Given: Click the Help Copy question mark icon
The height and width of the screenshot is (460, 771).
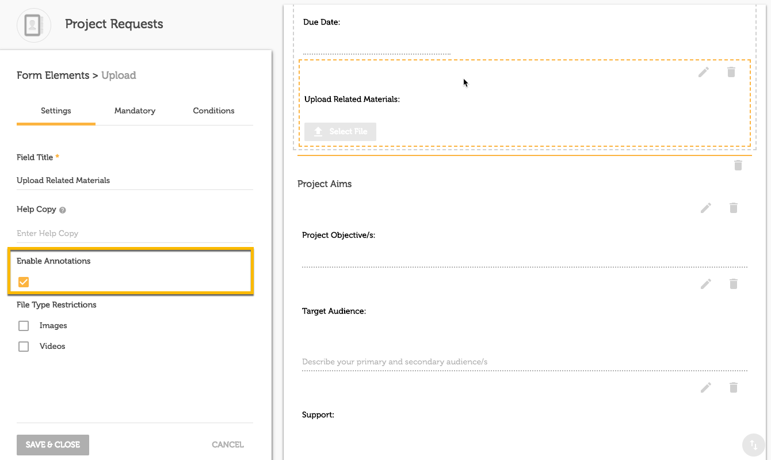Looking at the screenshot, I should pos(63,210).
